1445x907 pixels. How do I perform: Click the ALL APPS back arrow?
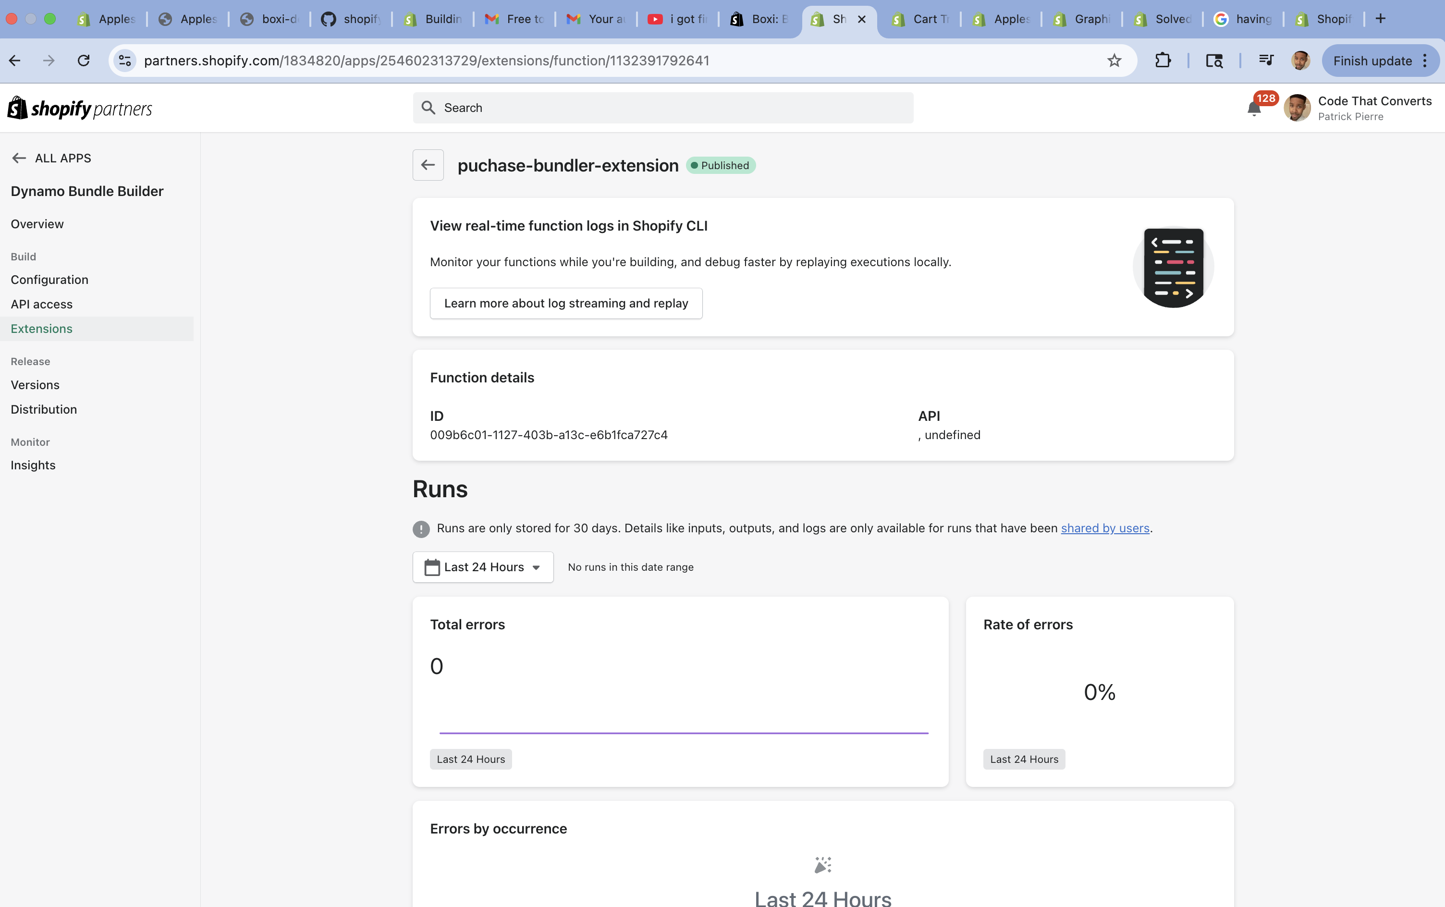[19, 159]
